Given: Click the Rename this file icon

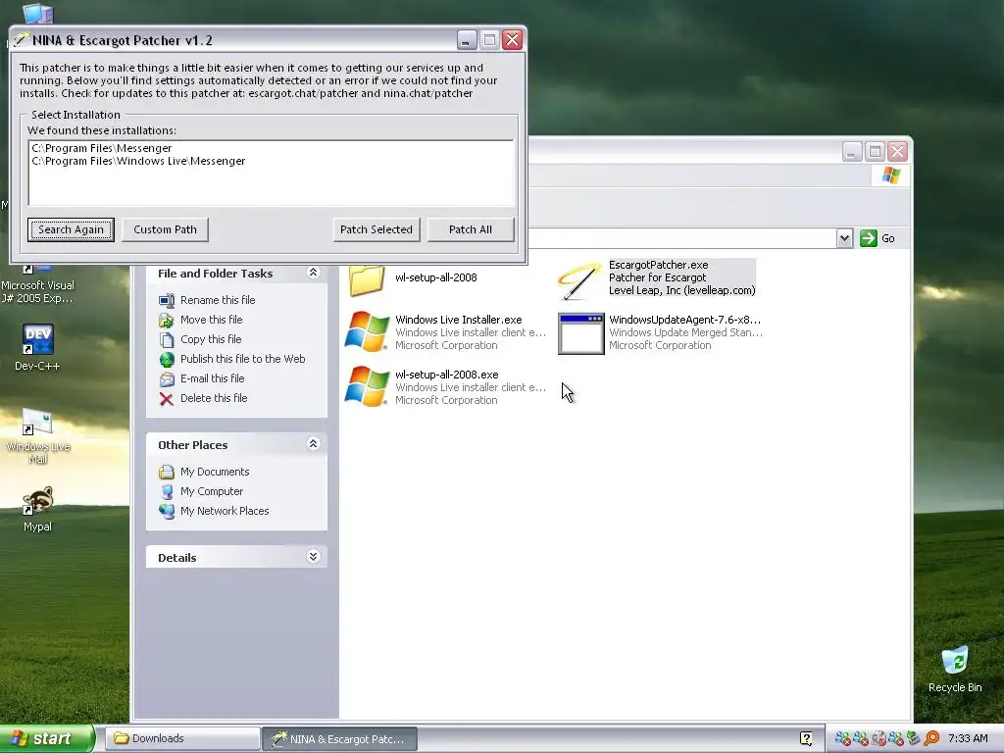Looking at the screenshot, I should click(x=167, y=300).
